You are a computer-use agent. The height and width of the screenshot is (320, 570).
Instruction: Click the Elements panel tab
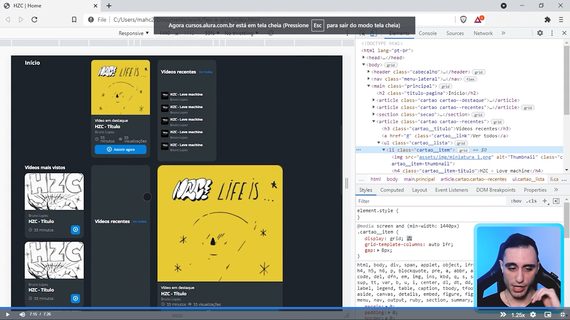tap(399, 33)
